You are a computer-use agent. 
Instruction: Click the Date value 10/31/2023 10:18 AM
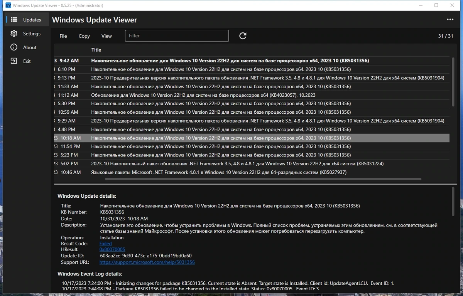click(124, 219)
